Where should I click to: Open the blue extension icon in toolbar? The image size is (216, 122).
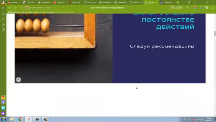(201, 8)
